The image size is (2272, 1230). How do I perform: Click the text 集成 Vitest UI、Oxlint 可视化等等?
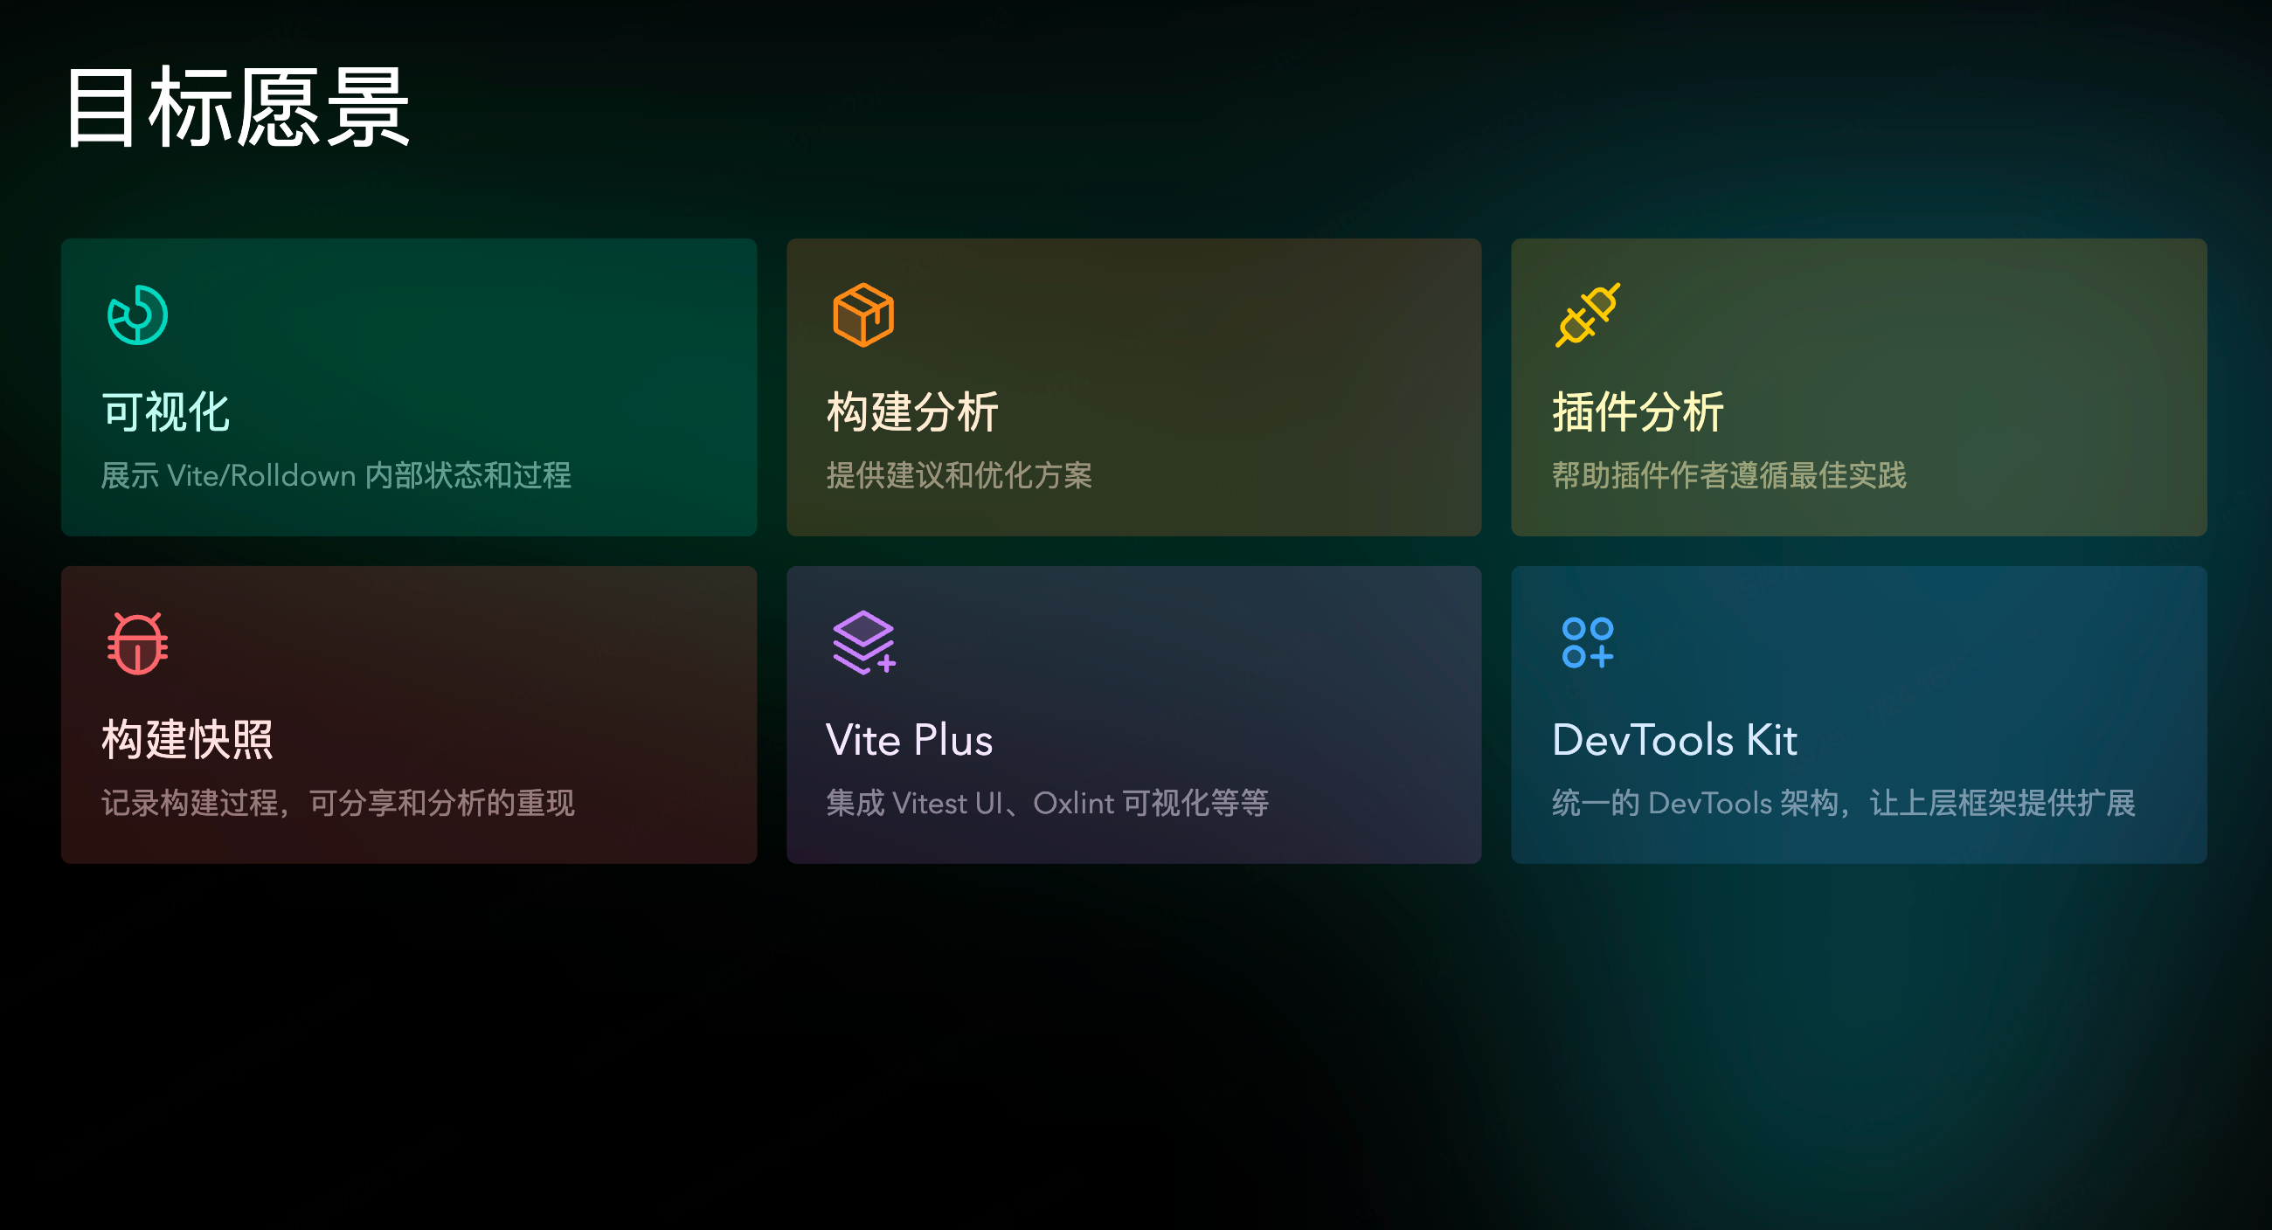click(x=1047, y=802)
